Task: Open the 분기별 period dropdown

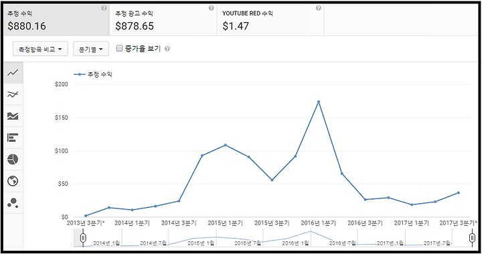Action: pyautogui.click(x=90, y=49)
